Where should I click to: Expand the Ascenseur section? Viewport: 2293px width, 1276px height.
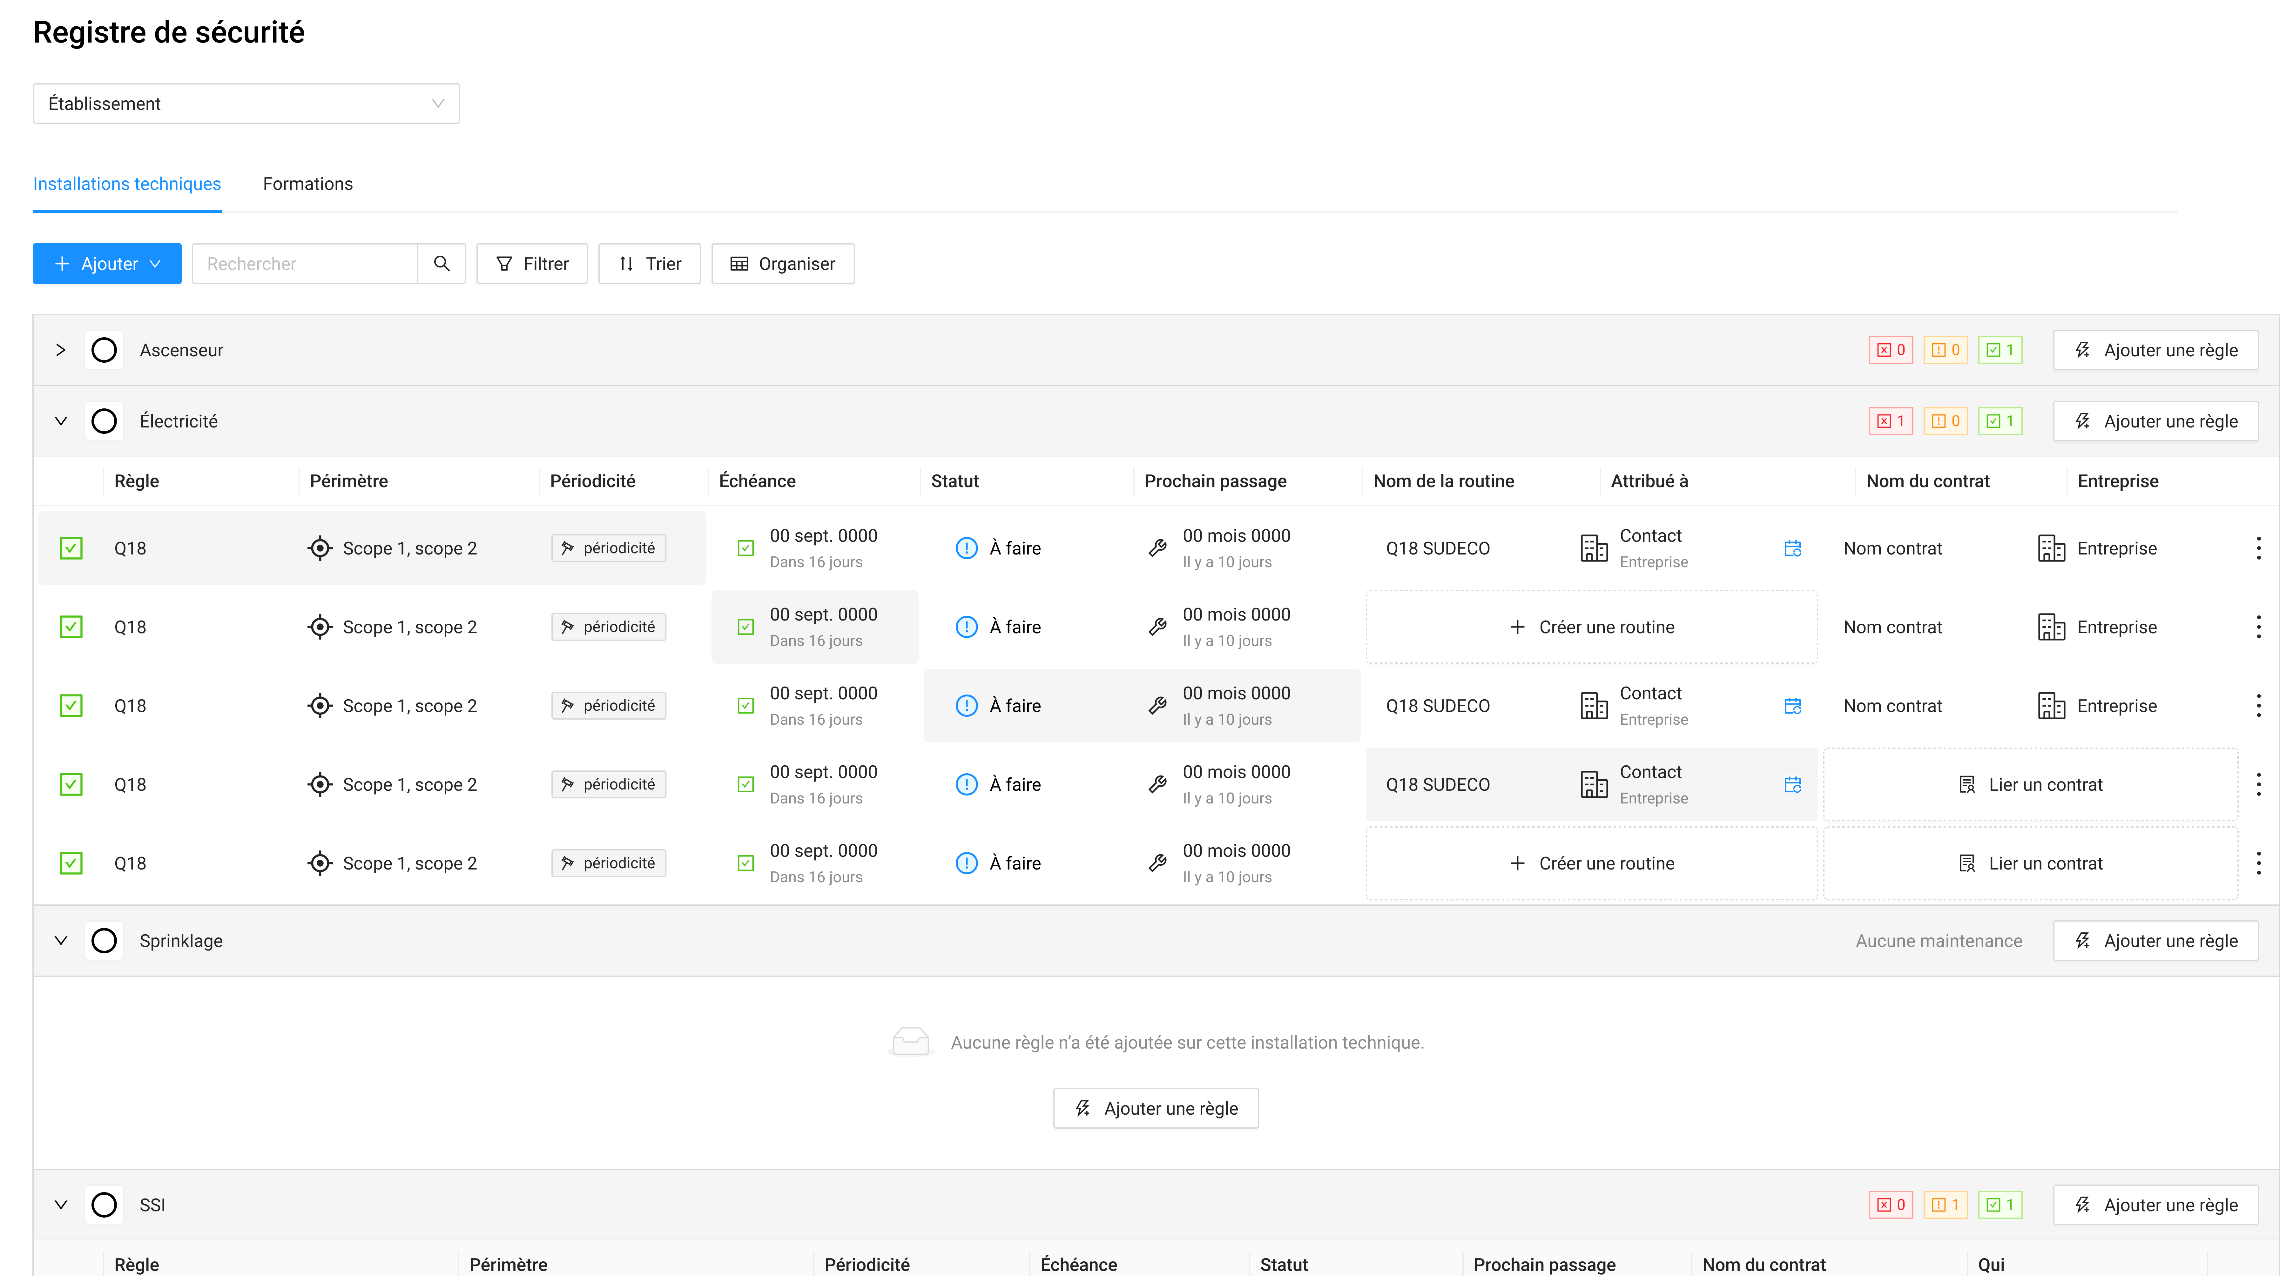(x=61, y=350)
